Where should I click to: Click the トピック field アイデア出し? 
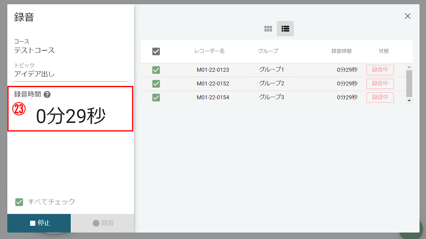[x=70, y=74]
